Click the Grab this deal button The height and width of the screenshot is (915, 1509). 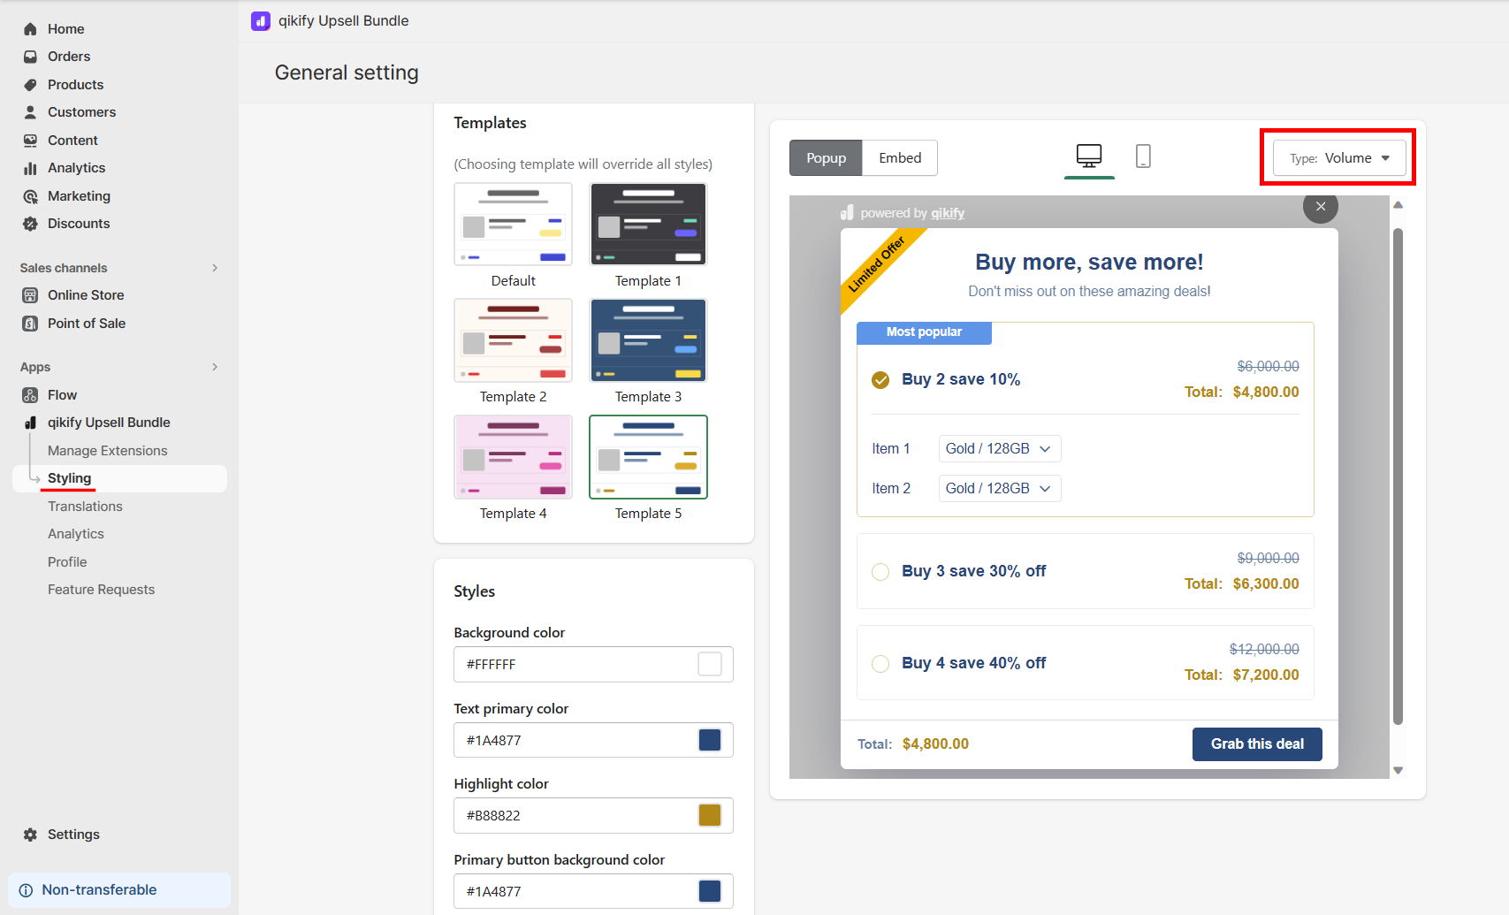tap(1257, 744)
